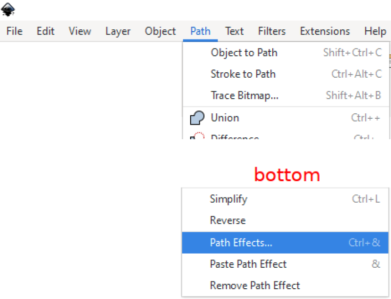Image resolution: width=391 pixels, height=299 pixels.
Task: Open the Extensions menu
Action: tap(325, 31)
